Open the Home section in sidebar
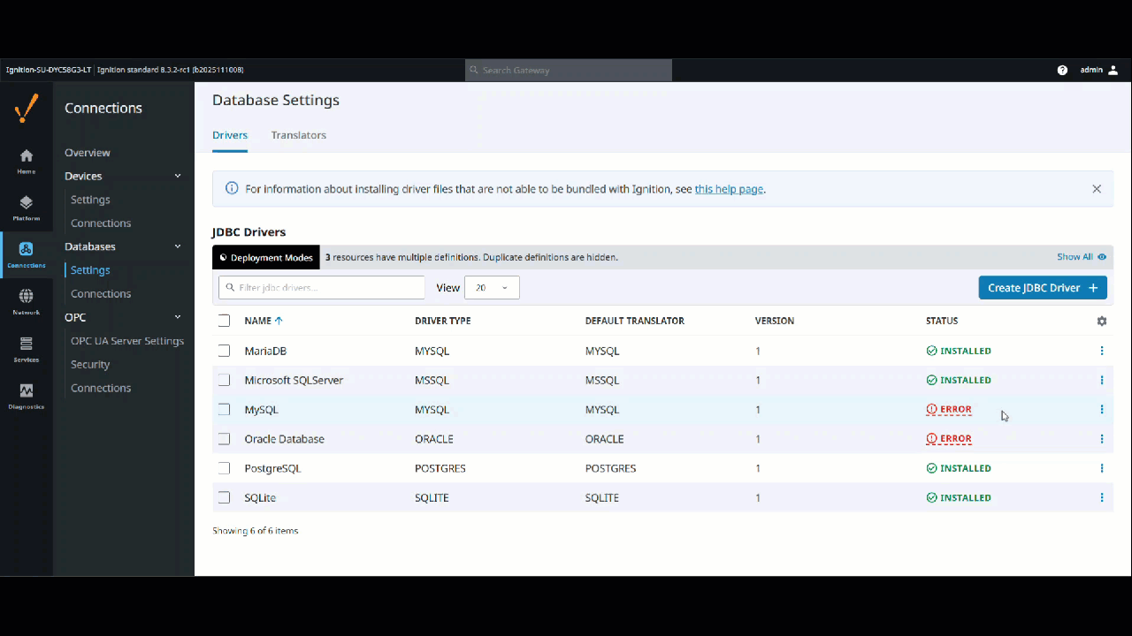Viewport: 1132px width, 636px height. tap(26, 159)
